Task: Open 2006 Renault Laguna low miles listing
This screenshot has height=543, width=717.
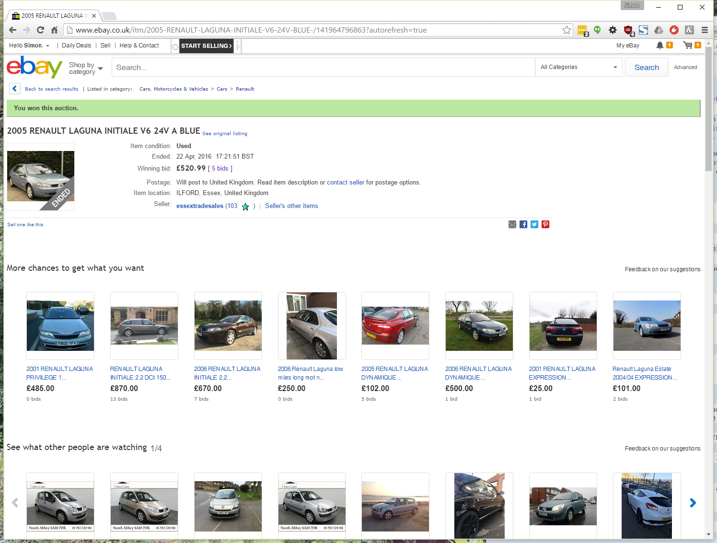Action: (310, 373)
